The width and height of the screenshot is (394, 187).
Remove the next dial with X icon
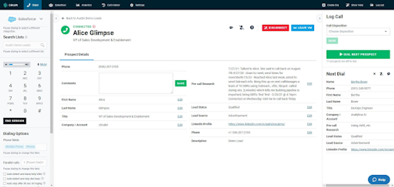pos(374,74)
